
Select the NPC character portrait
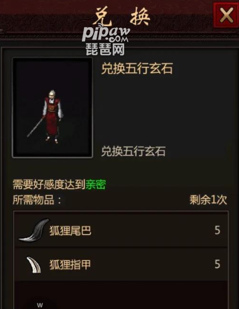52,107
